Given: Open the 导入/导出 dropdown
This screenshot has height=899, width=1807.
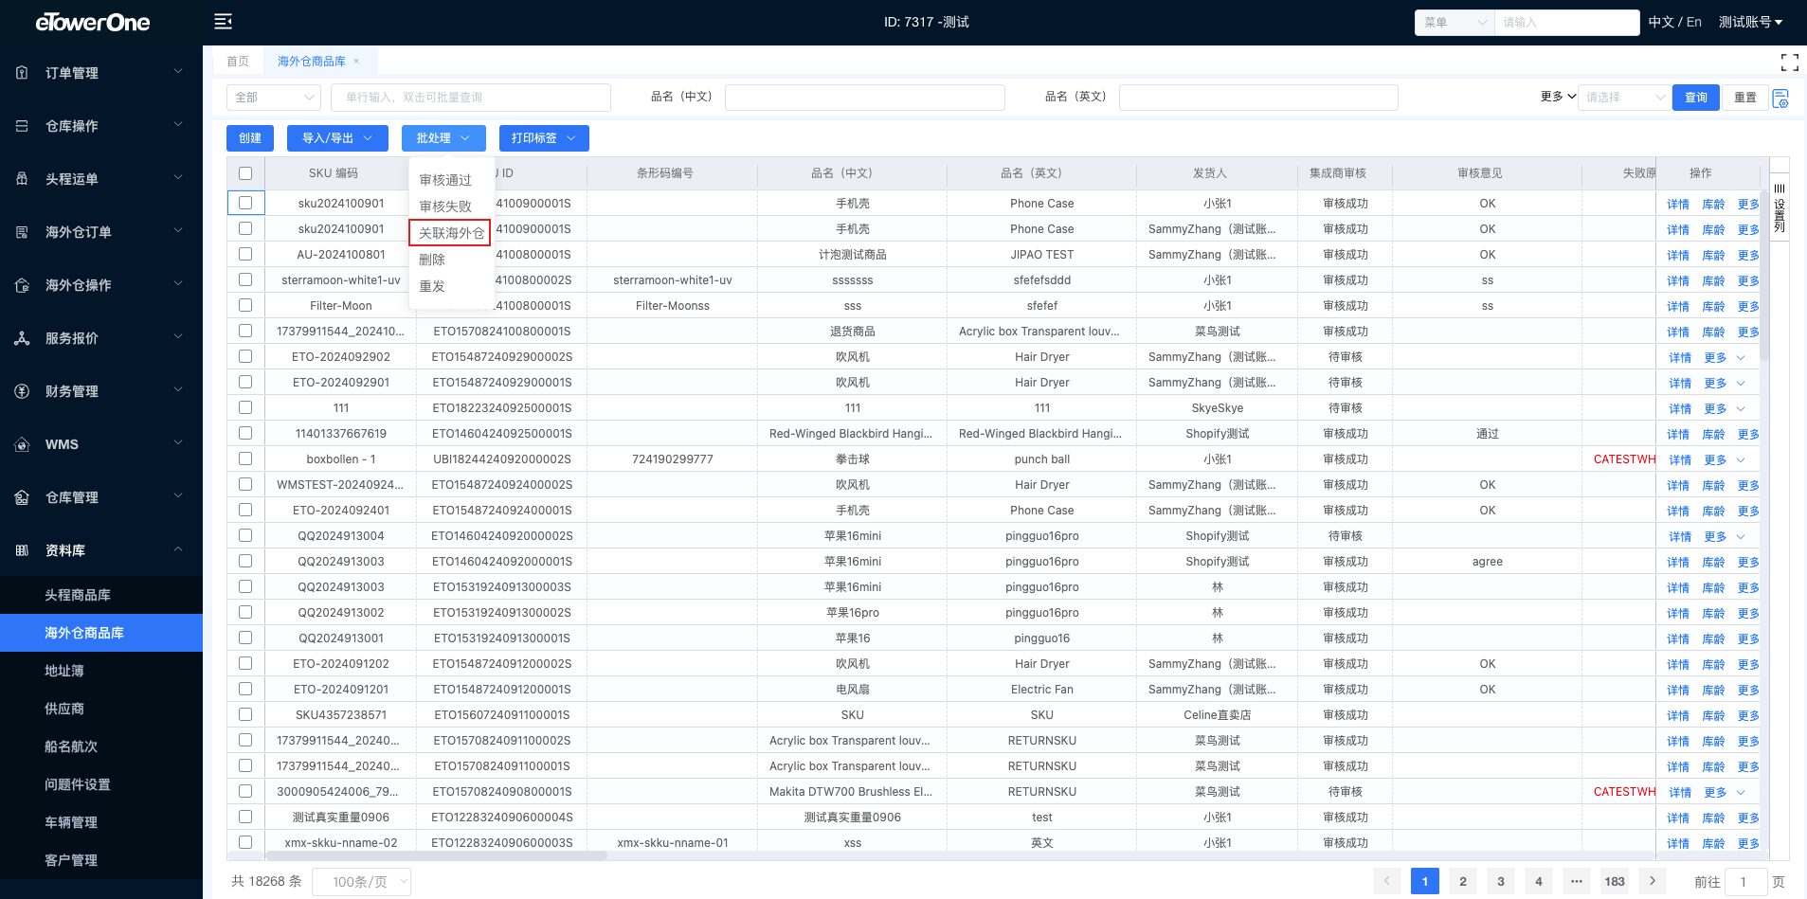Looking at the screenshot, I should [x=337, y=138].
